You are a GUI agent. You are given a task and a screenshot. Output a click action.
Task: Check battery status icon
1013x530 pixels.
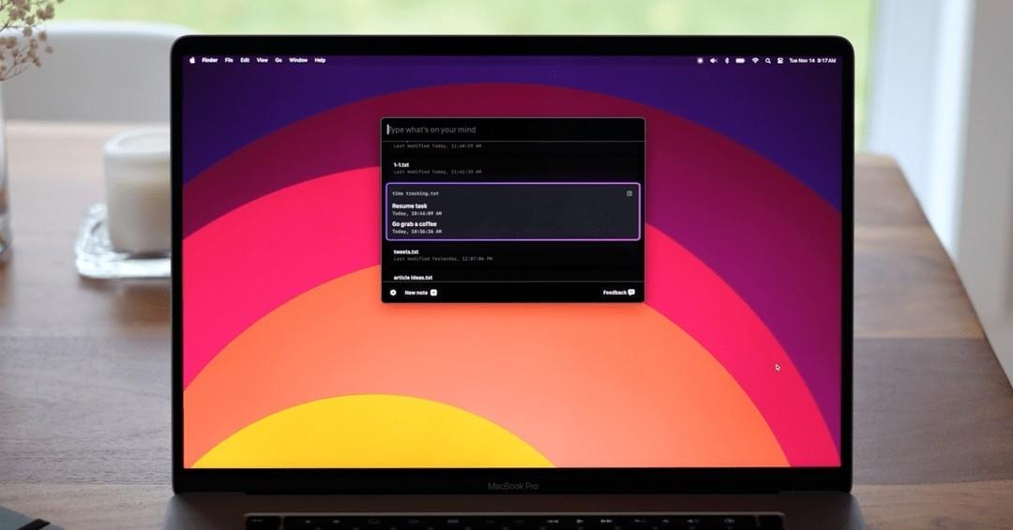point(740,60)
